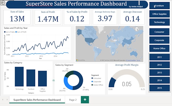Filter by Technology category
The image size is (172, 106).
coord(160,22)
